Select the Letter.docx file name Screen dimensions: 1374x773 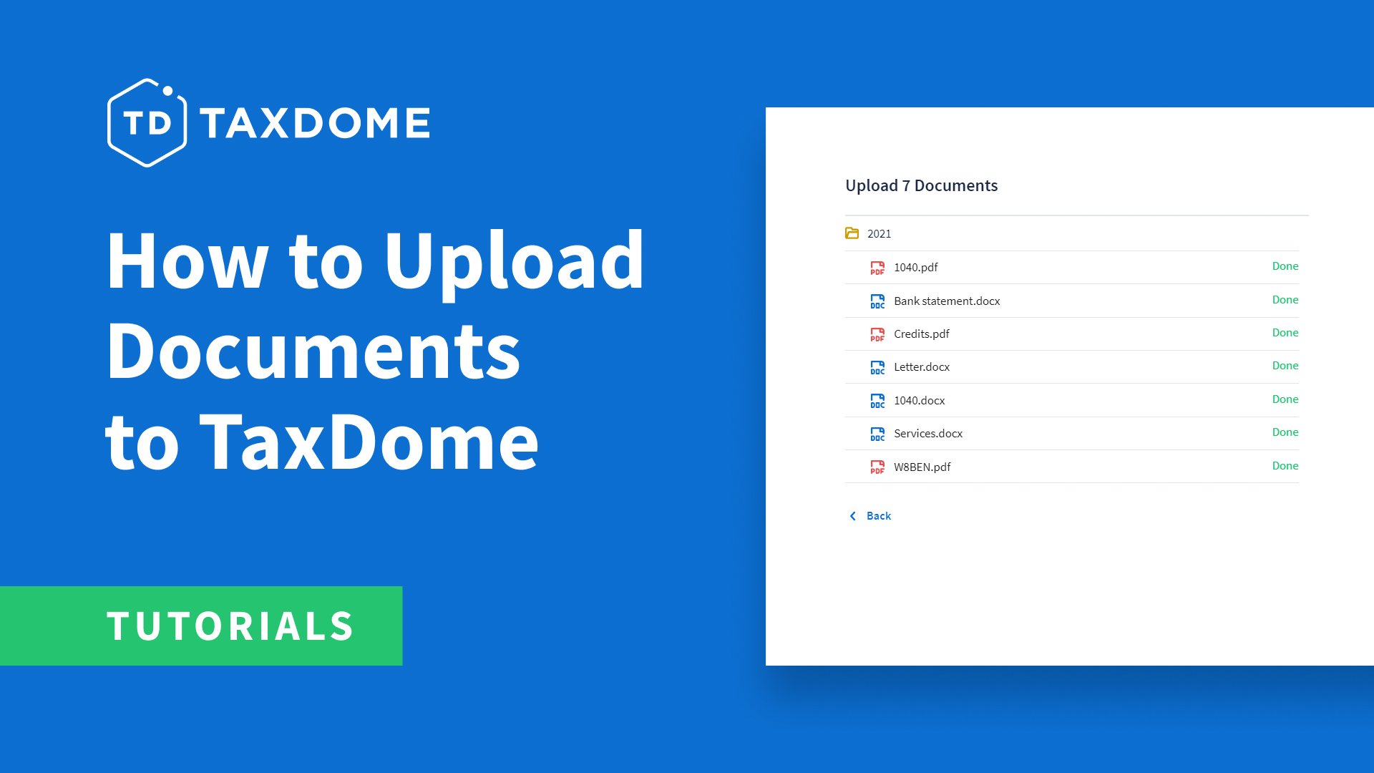coord(922,367)
